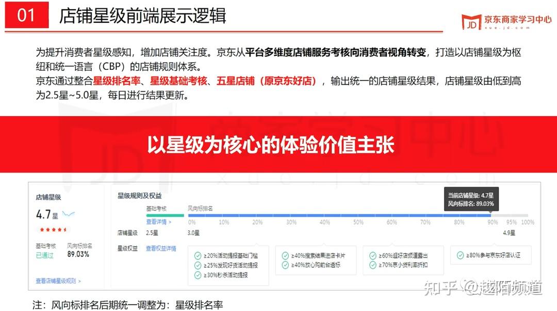Click 店铺星级 row label beside 2.5星
Image resolution: width=557 pixels, height=311 pixels.
click(127, 232)
